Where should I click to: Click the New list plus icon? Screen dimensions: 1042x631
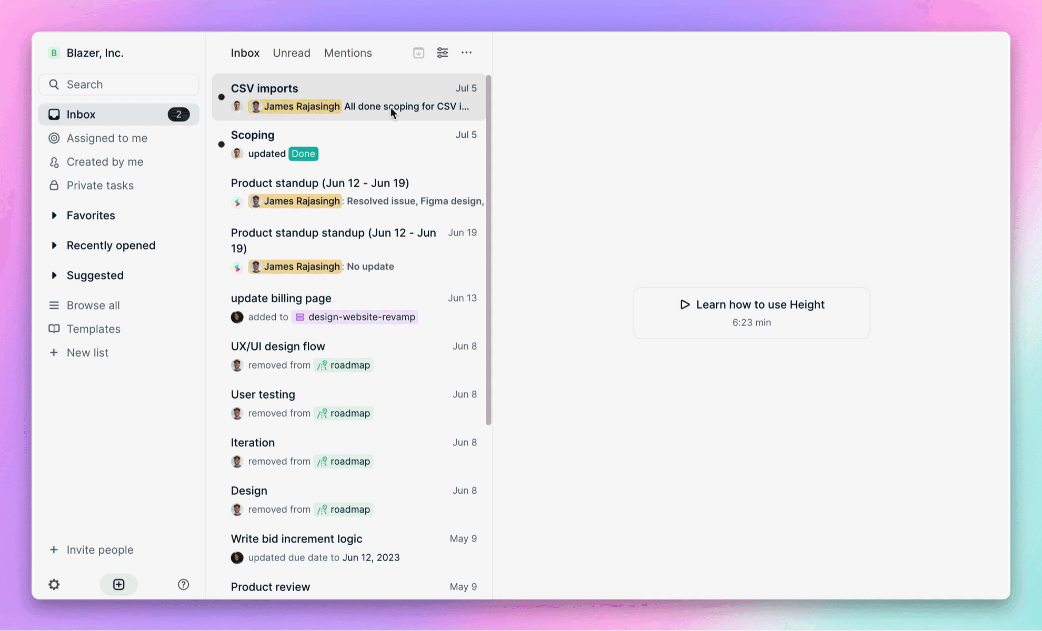point(54,352)
